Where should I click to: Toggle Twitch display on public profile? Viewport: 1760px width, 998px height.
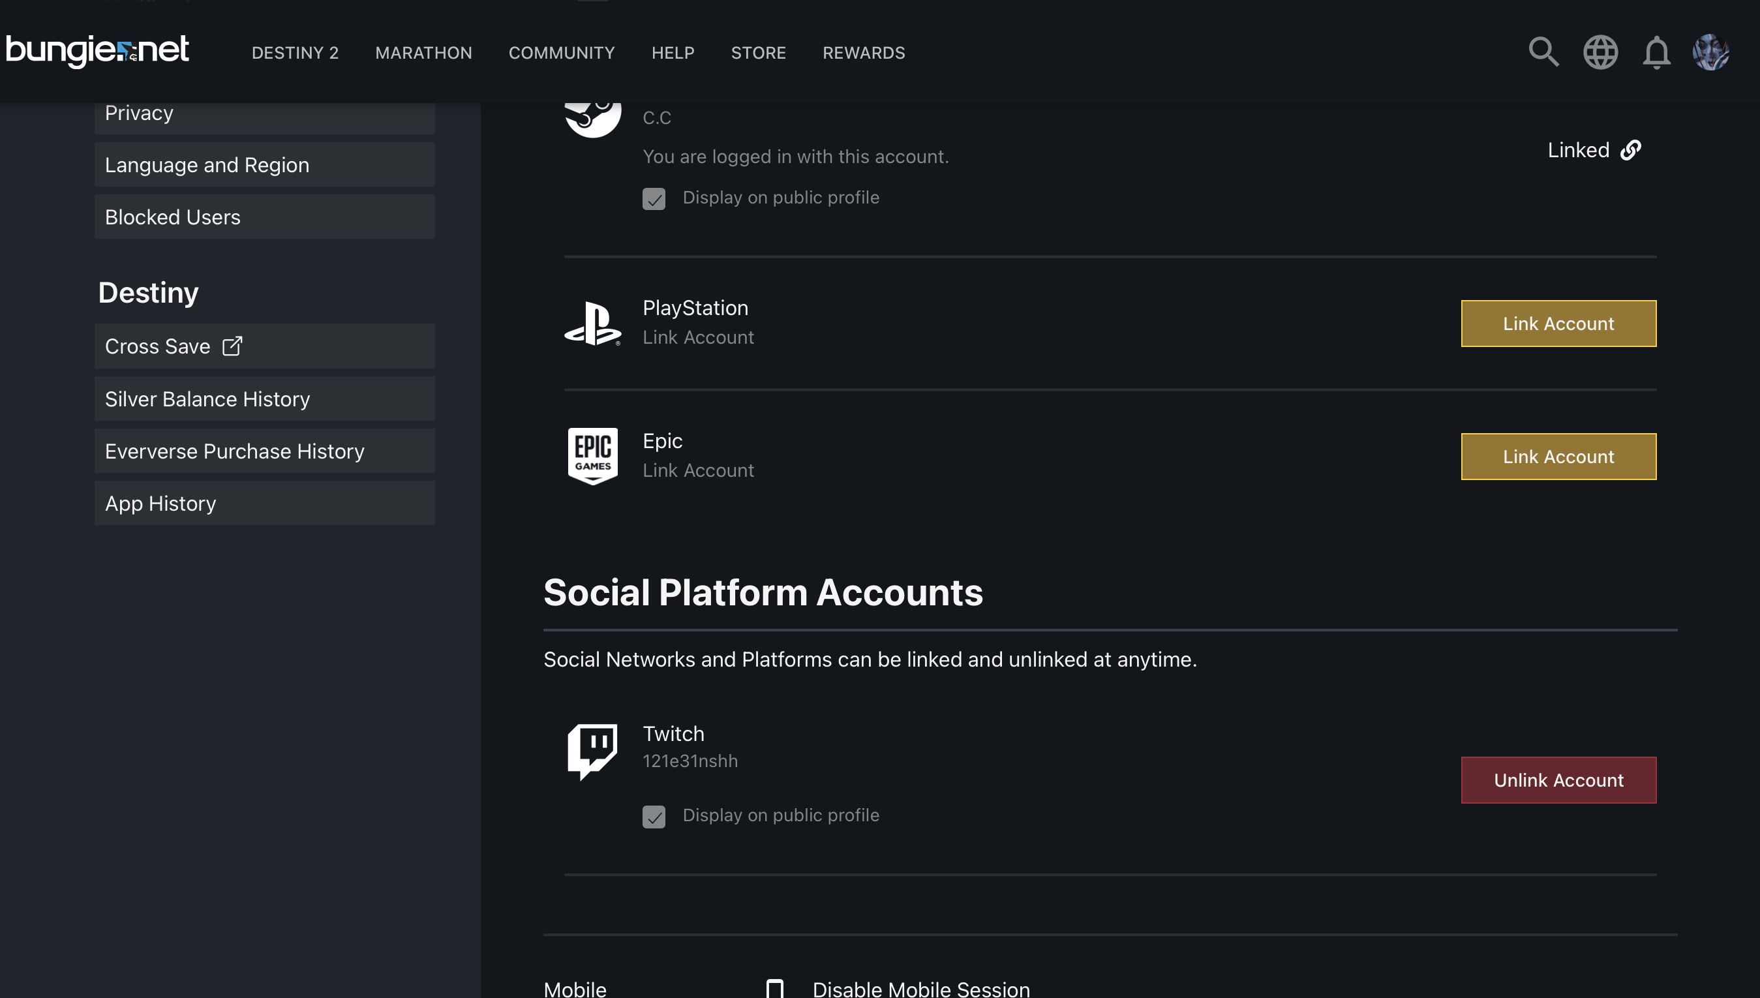click(653, 817)
